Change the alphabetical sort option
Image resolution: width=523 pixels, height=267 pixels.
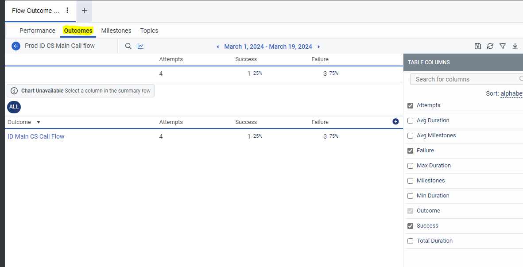[511, 94]
